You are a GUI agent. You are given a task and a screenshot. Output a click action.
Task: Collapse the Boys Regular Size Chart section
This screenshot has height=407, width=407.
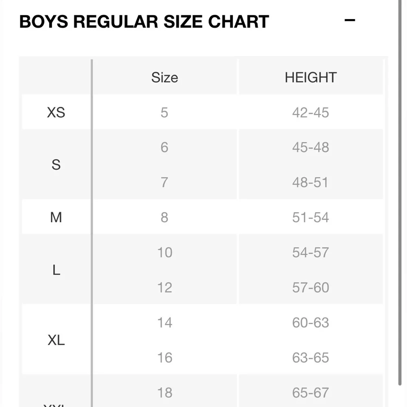tap(350, 20)
